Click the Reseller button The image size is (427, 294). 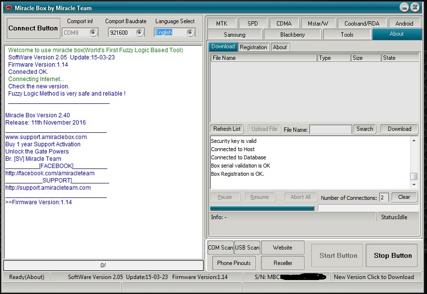coord(283,263)
